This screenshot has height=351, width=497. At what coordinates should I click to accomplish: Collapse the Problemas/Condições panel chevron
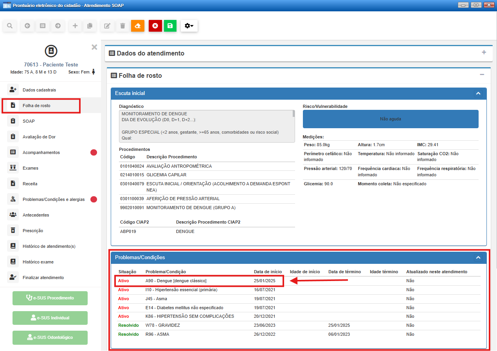pos(477,258)
